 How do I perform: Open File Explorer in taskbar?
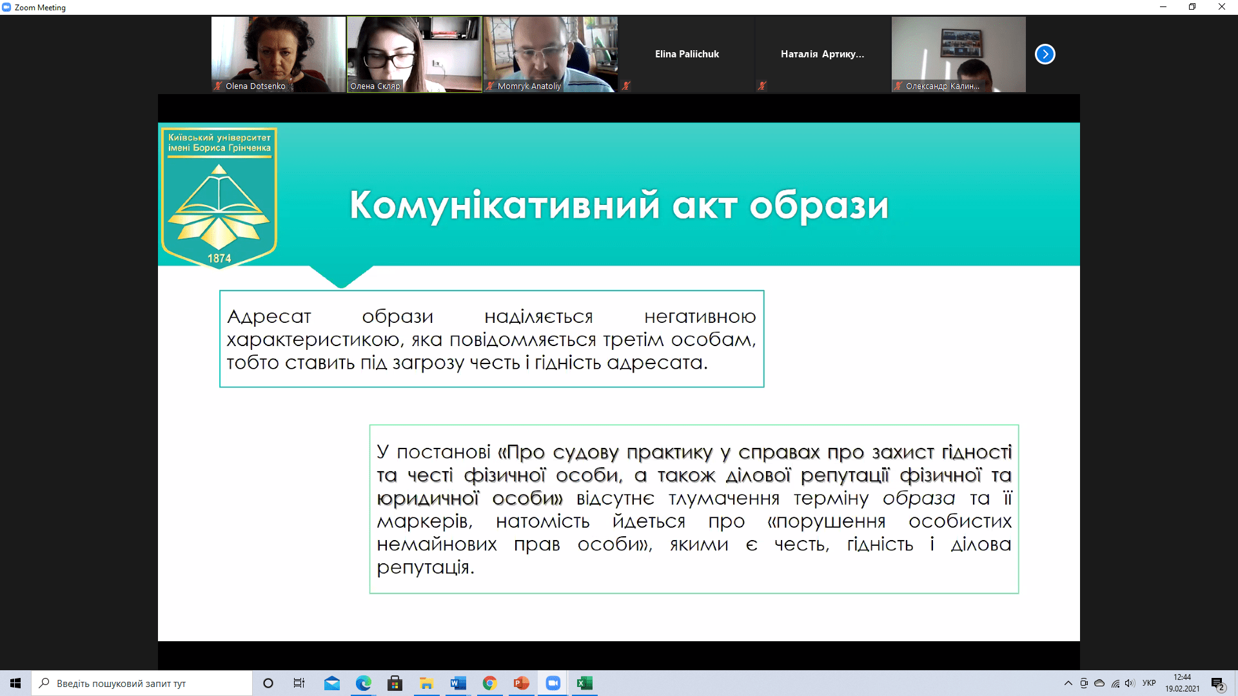[x=426, y=683]
